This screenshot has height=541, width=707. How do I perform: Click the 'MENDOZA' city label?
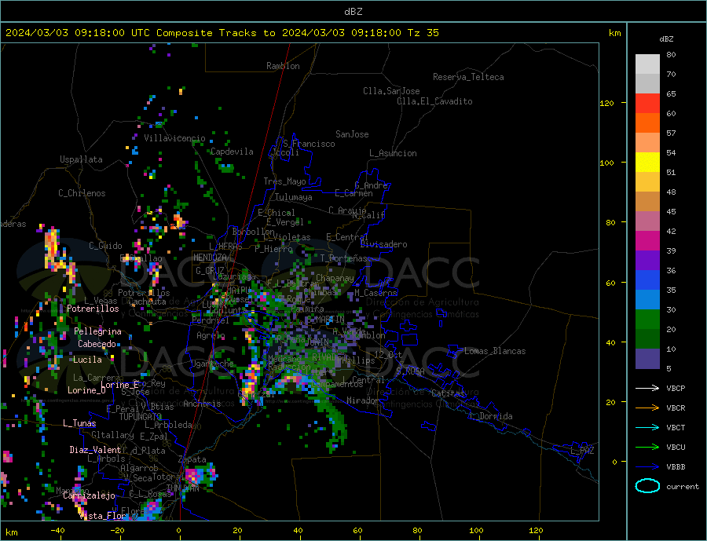pos(210,258)
